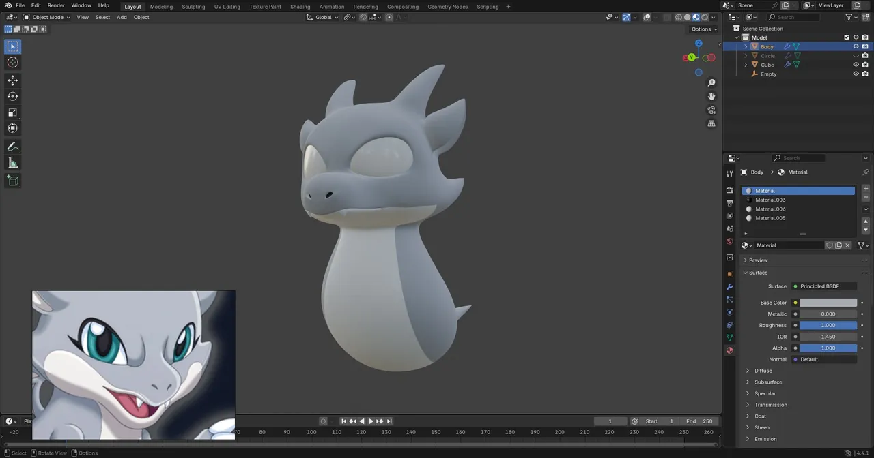Image resolution: width=874 pixels, height=458 pixels.
Task: Open the Tool properties tab
Action: click(x=729, y=174)
